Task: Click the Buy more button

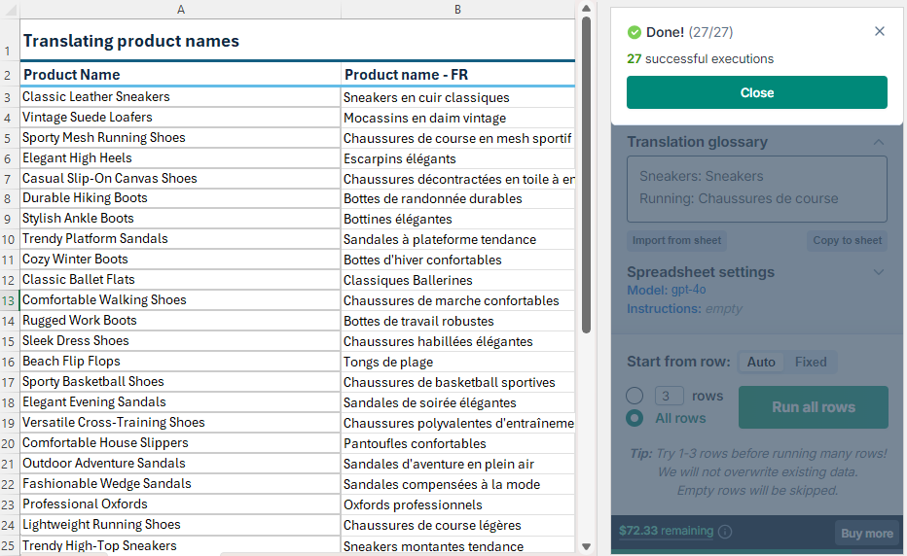Action: (x=865, y=533)
